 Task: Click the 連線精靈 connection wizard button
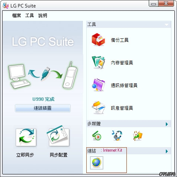click(x=43, y=108)
